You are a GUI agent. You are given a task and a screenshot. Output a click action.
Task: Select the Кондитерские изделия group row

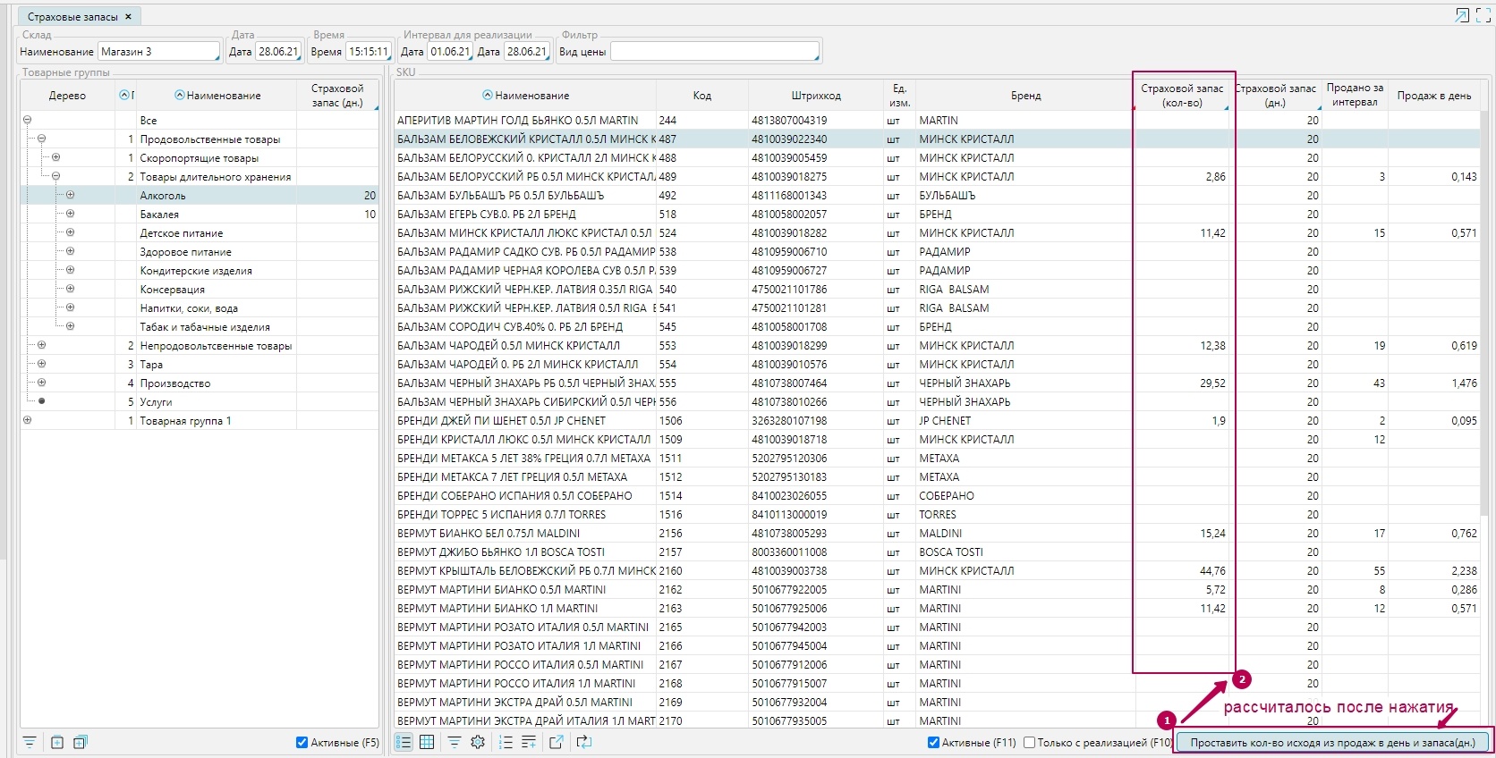point(196,271)
